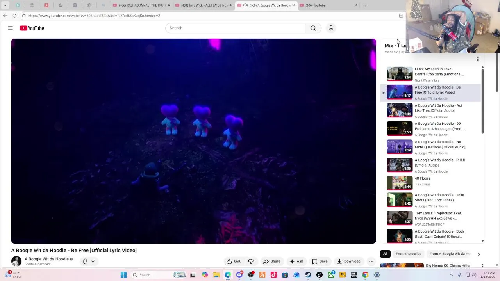The width and height of the screenshot is (500, 281).
Task: Expand notification options arrow beside bell
Action: point(93,261)
